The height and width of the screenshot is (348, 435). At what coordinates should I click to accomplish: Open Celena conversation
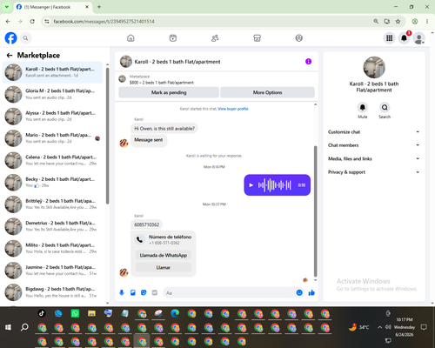coord(52,160)
